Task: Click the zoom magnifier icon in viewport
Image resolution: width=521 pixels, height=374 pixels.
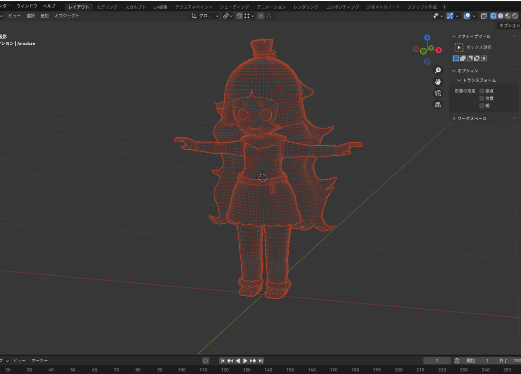Action: coord(438,70)
